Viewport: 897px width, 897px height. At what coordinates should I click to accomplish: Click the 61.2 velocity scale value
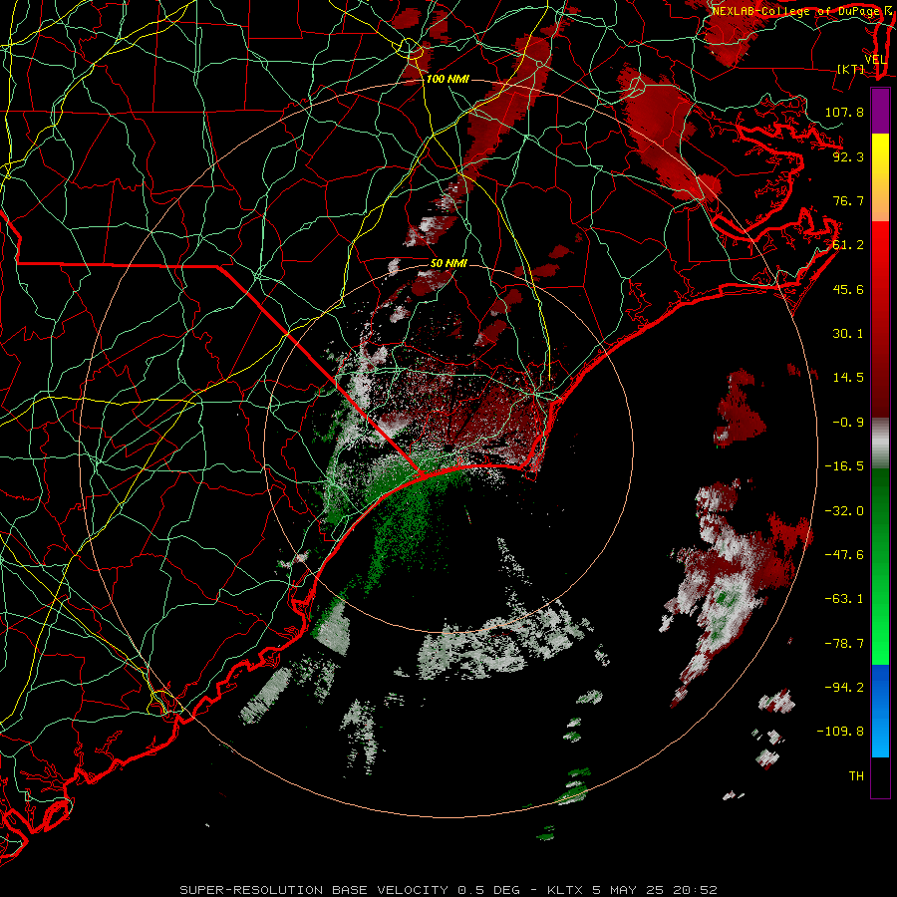coord(848,245)
